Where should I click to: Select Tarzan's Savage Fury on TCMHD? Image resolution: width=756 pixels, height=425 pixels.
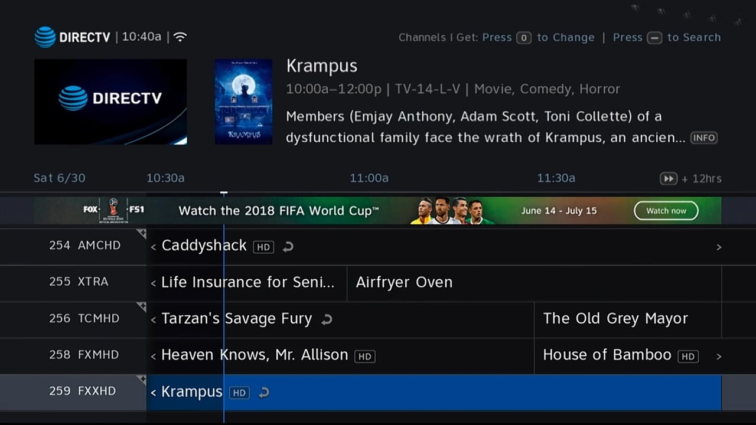(340, 320)
